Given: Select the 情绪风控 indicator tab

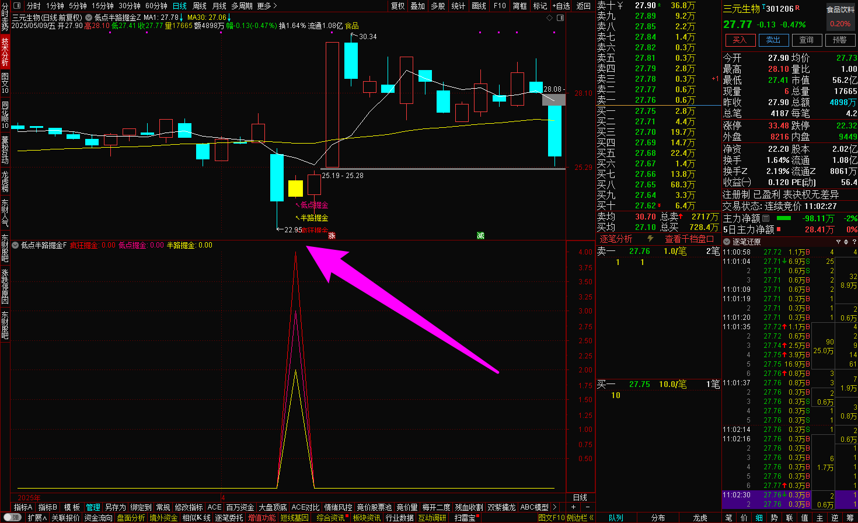Looking at the screenshot, I should [x=339, y=507].
